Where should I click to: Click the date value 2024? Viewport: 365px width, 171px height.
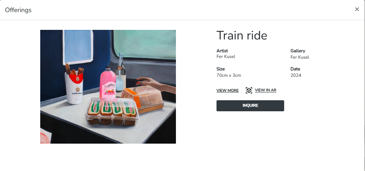(x=296, y=75)
